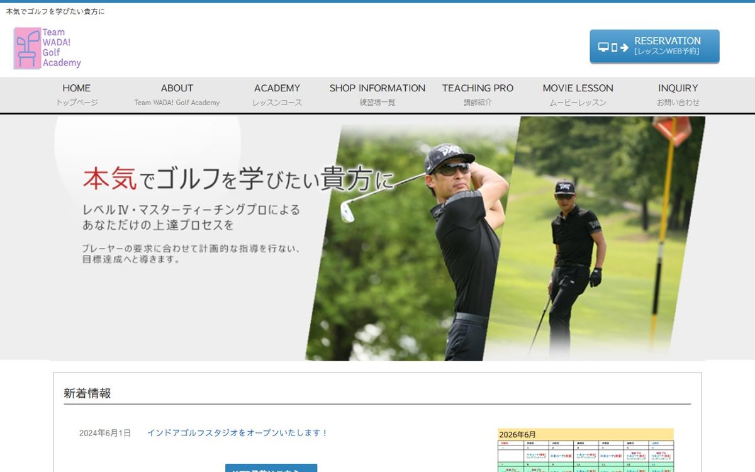755x472 pixels.
Task: Click the hero banner with golfer swinging
Action: [377, 238]
